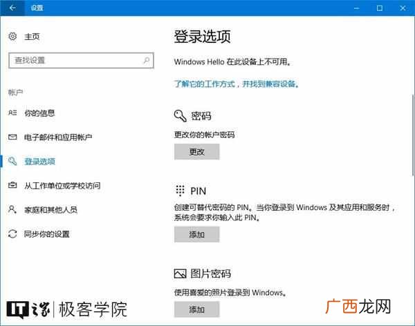The width and height of the screenshot is (415, 326).
Task: Open 家庭和其他人员 settings page
Action: pyautogui.click(x=50, y=210)
